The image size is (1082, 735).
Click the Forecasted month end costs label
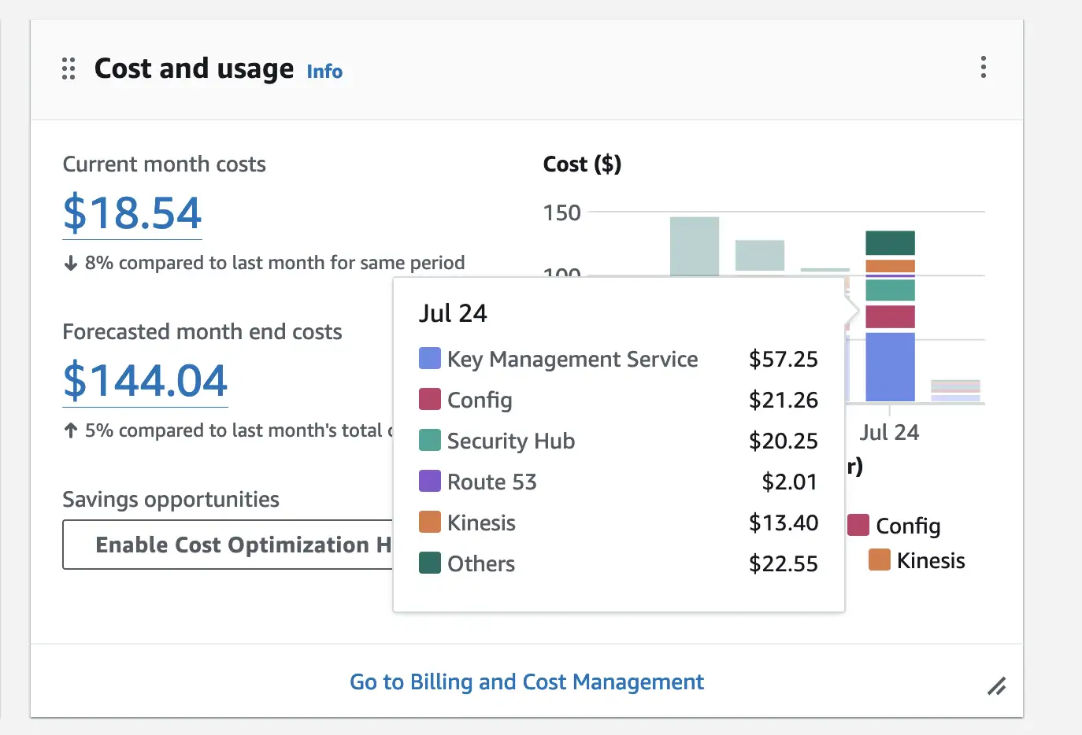pyautogui.click(x=202, y=332)
